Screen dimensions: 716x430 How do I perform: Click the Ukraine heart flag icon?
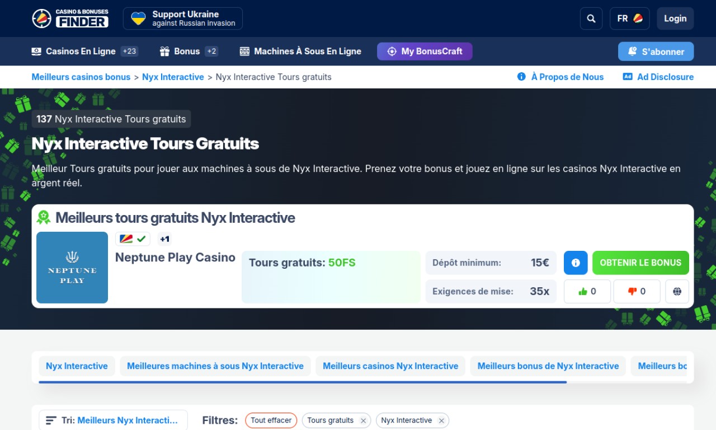point(138,18)
